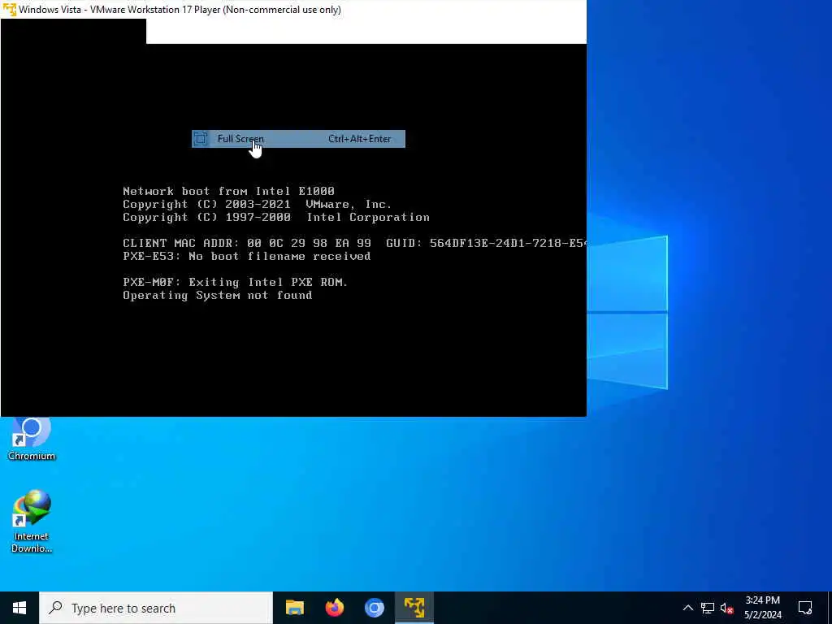This screenshot has height=624, width=832.
Task: Click the search magnifier icon in taskbar
Action: tap(55, 608)
